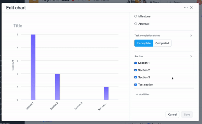Screen dimensions: 202x124
Task: Click the Test sec... axis label
Action: tap(102, 107)
